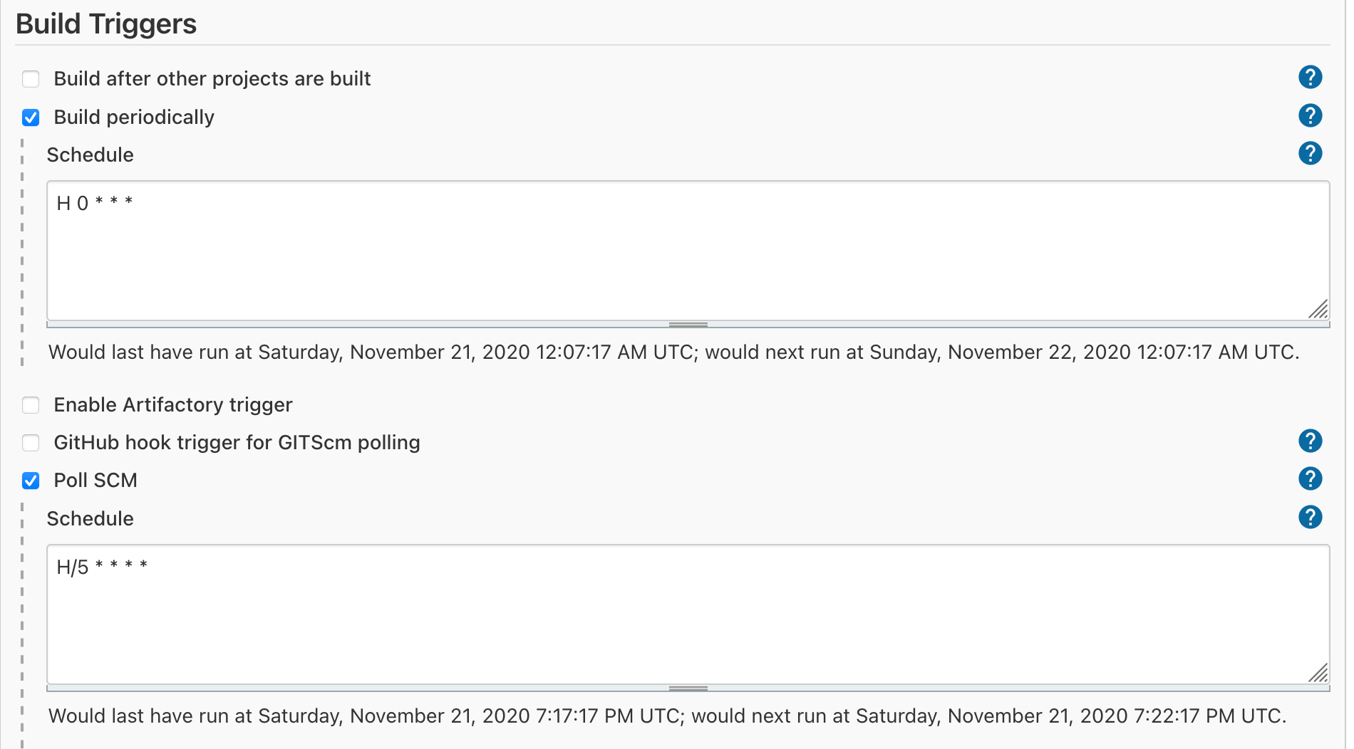Click the Poll SCM label text
The width and height of the screenshot is (1354, 749).
pyautogui.click(x=95, y=481)
